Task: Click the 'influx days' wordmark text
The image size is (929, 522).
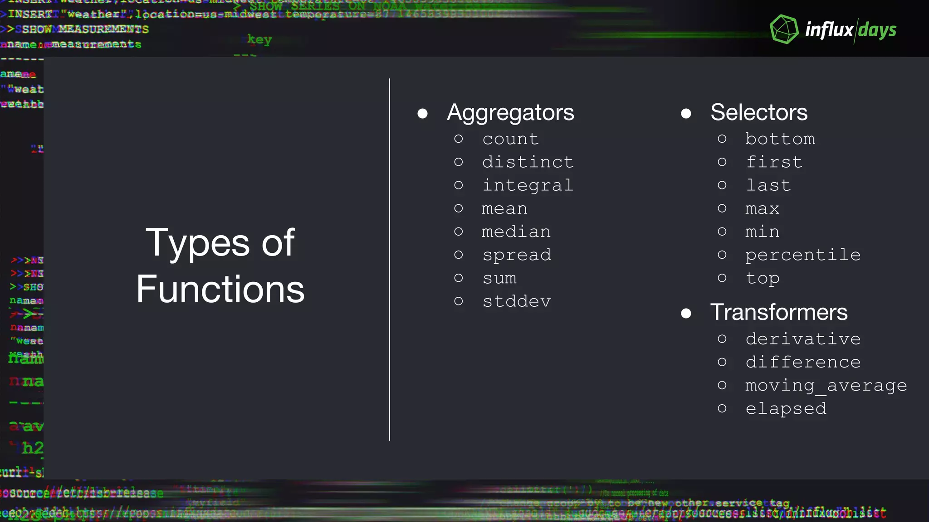Action: (851, 30)
